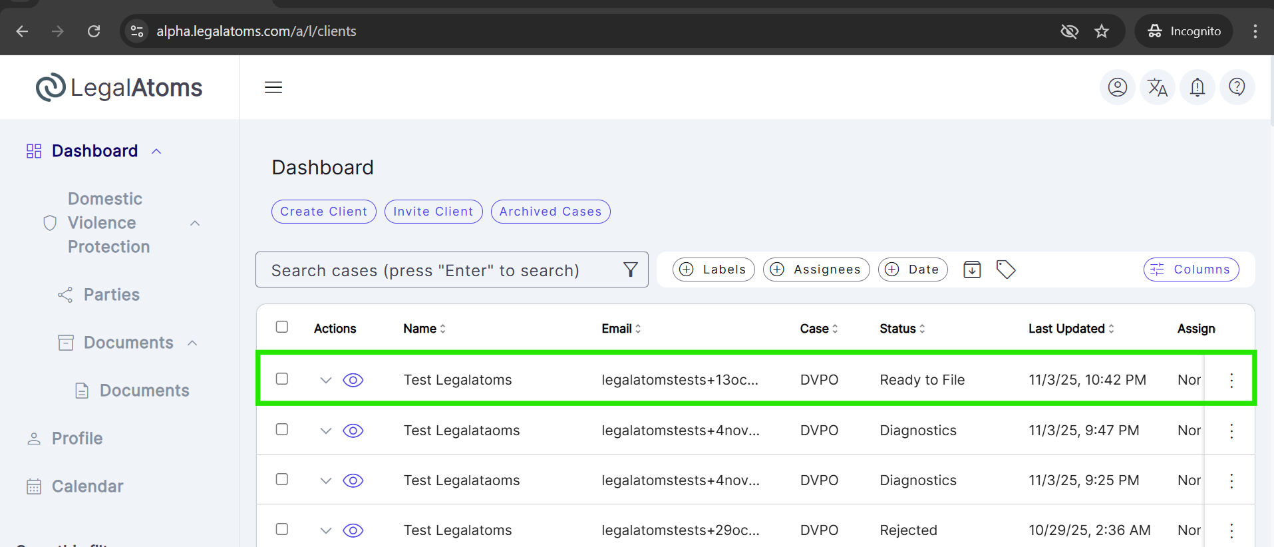Collapse the Domestic Violence Protection section

[x=195, y=223]
